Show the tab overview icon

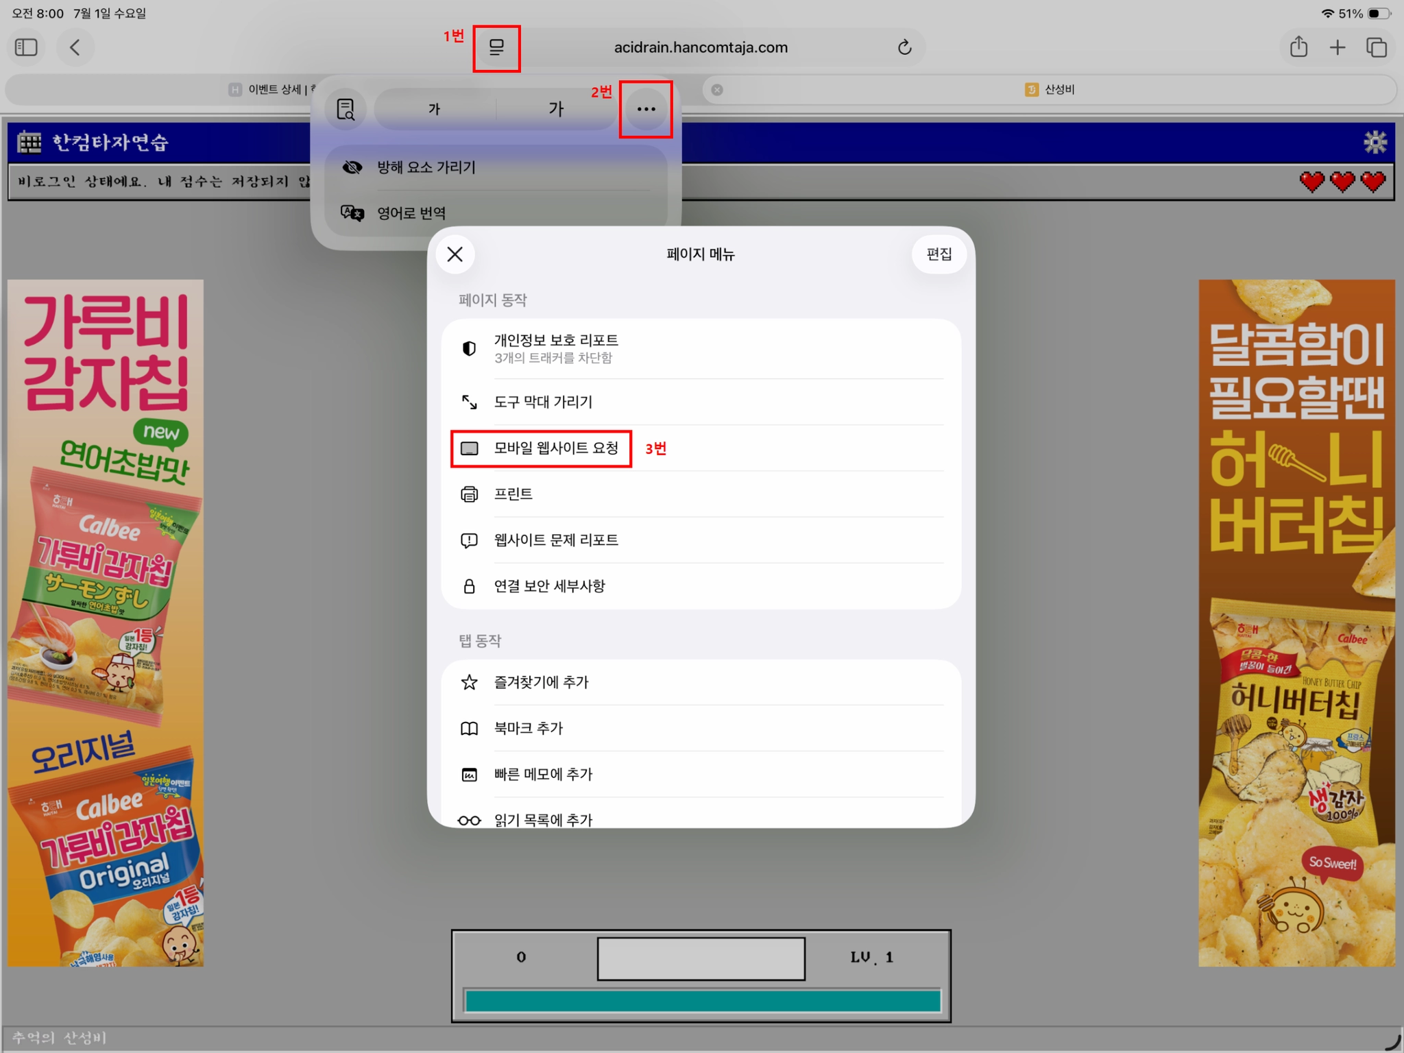1377,47
